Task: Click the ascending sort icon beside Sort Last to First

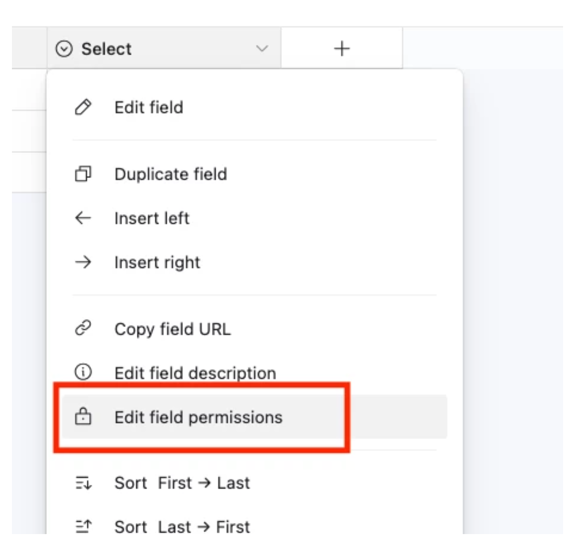Action: (x=83, y=525)
